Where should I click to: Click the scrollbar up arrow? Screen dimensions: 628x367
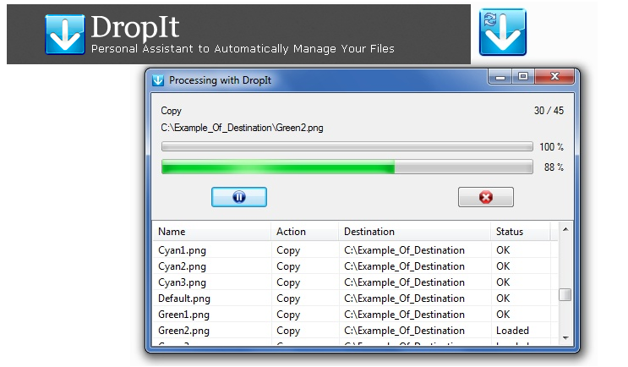pyautogui.click(x=565, y=229)
